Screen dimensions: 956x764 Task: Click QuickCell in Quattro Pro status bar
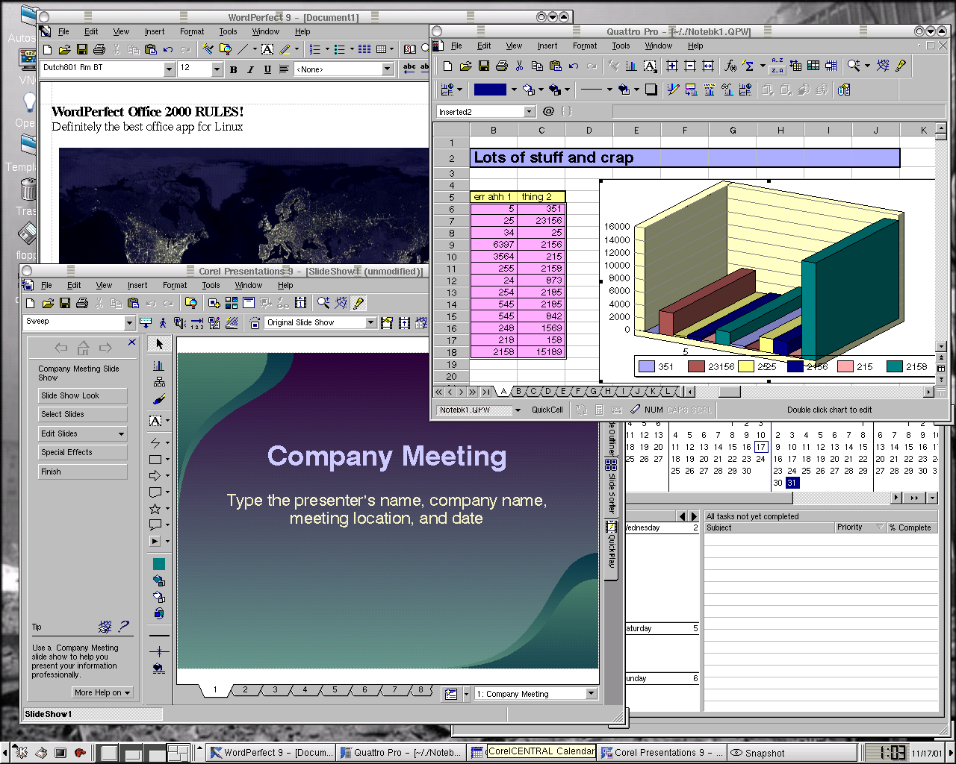tap(547, 410)
